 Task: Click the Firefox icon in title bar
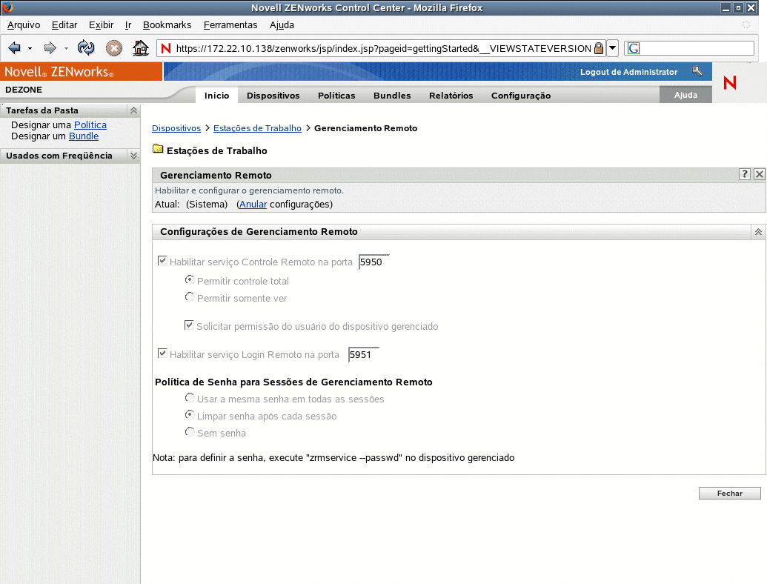(x=7, y=7)
